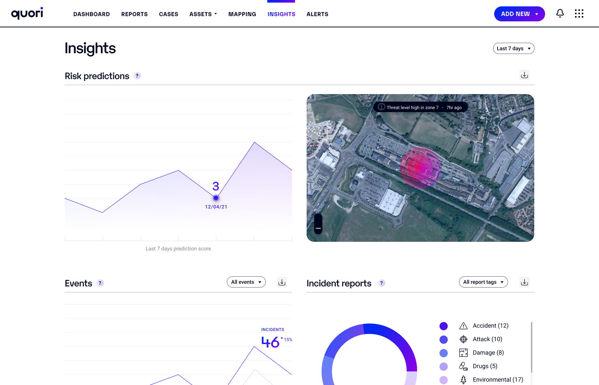The width and height of the screenshot is (599, 385).
Task: Click the Attack color swatch dot
Action: click(x=444, y=340)
